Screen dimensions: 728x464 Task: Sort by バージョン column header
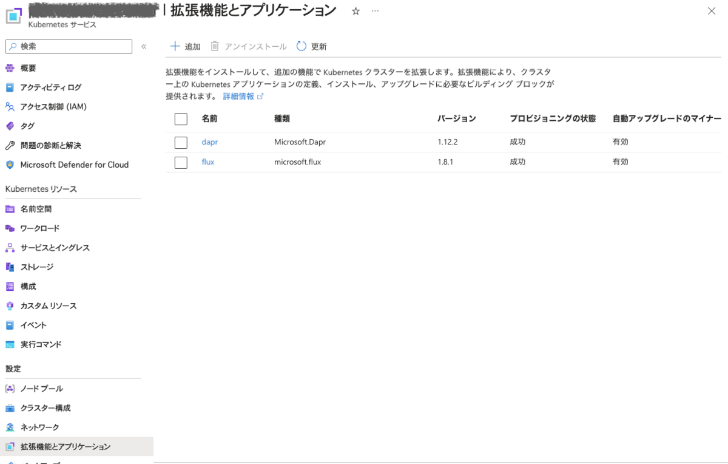[457, 119]
